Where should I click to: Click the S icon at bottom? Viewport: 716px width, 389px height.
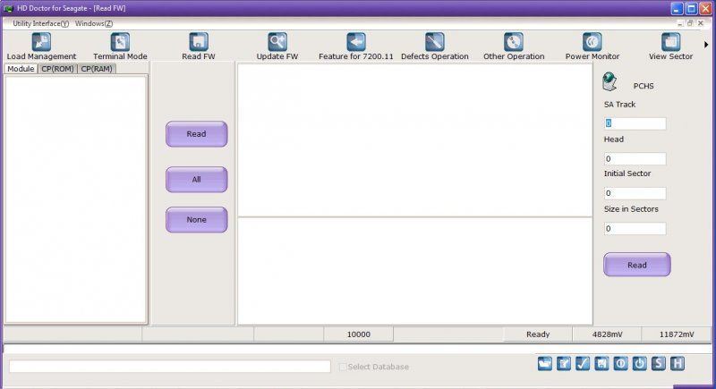point(659,363)
